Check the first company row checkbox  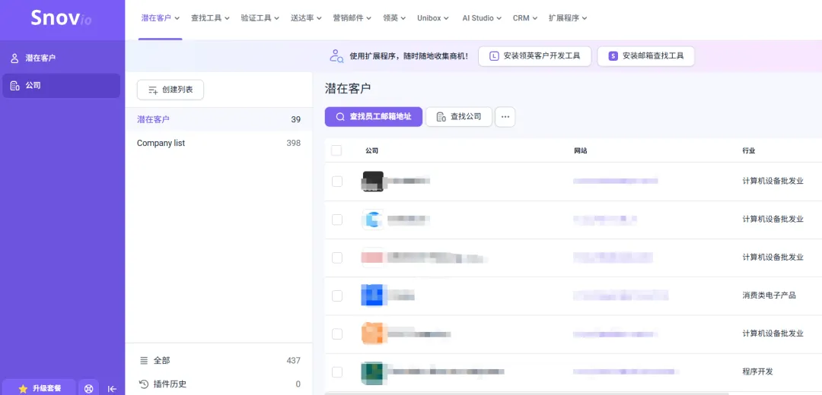[x=337, y=181]
